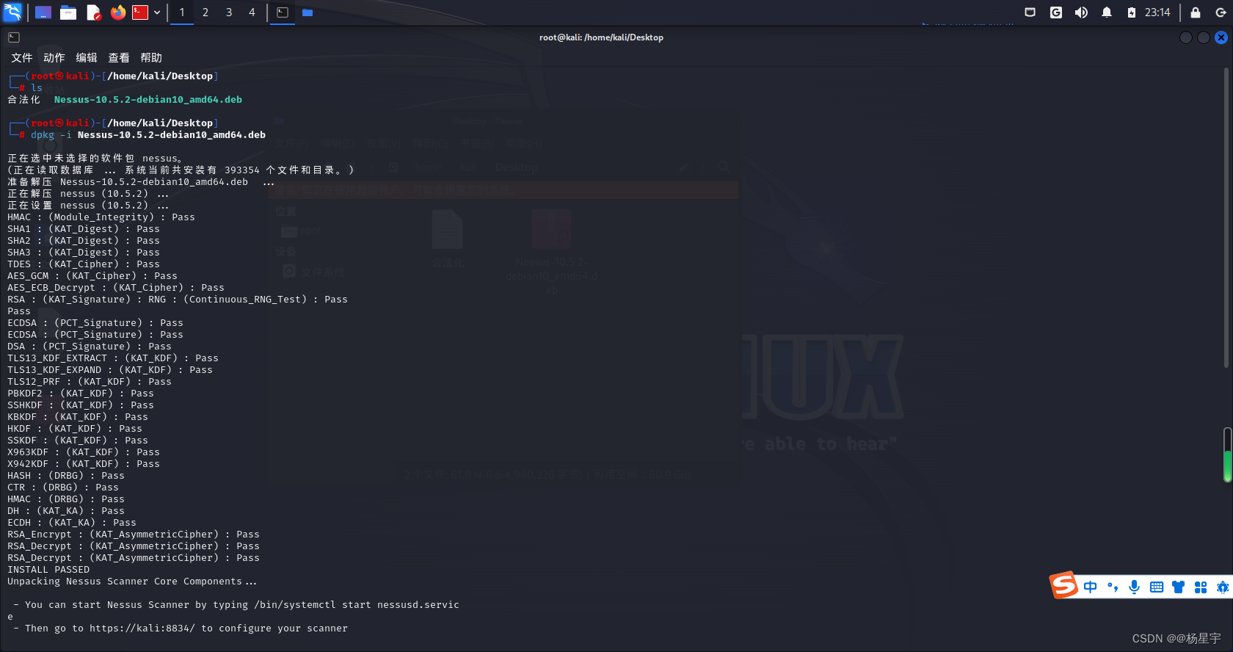This screenshot has width=1233, height=652.
Task: Select the file manager window taskbar button
Action: 308,12
